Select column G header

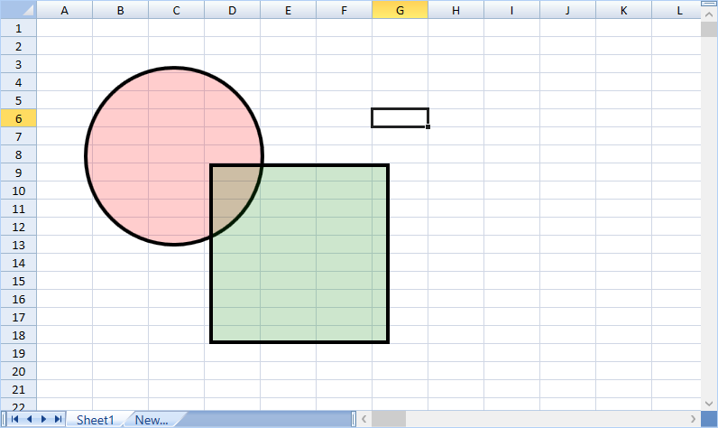400,10
